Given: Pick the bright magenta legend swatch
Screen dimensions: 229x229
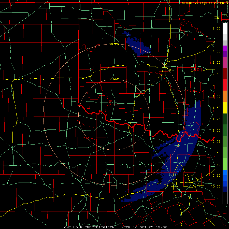Looking at the screenshot, I should pyautogui.click(x=225, y=48).
